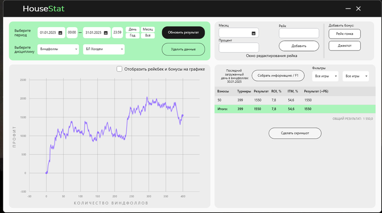The width and height of the screenshot is (382, 213).
Task: Click the HouseStat logo title
Action: [44, 9]
